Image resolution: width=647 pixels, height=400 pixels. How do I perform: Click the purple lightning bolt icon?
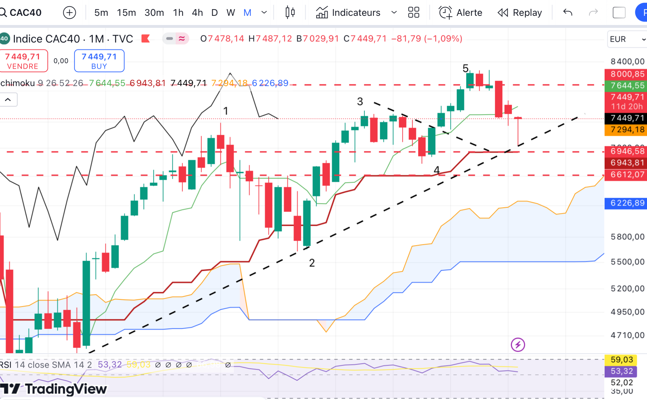[x=518, y=345]
